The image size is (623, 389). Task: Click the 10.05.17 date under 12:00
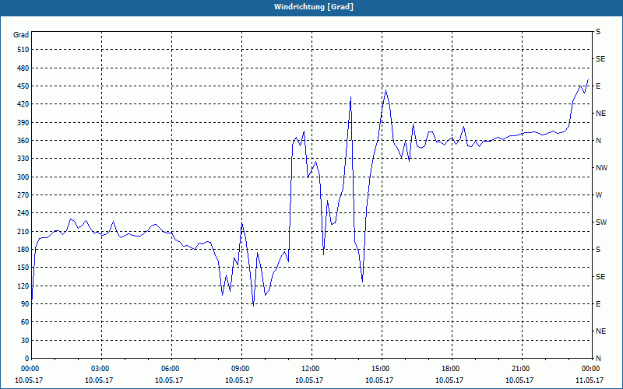pos(309,380)
